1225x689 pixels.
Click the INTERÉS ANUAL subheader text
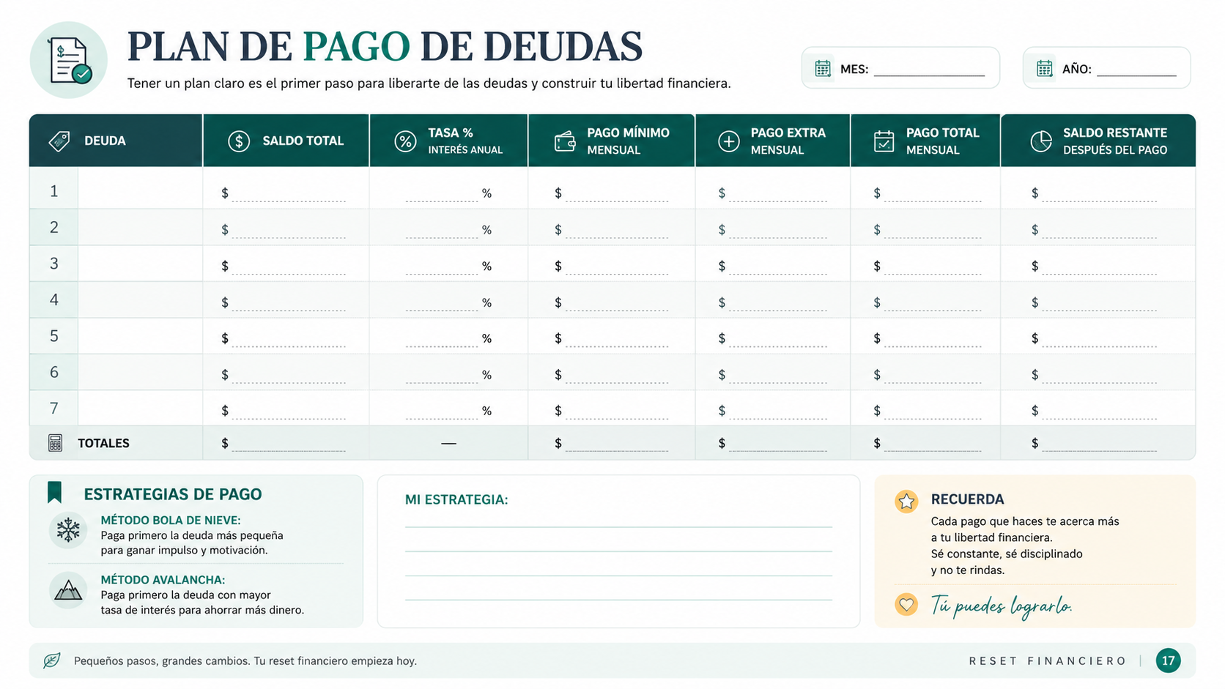point(465,150)
